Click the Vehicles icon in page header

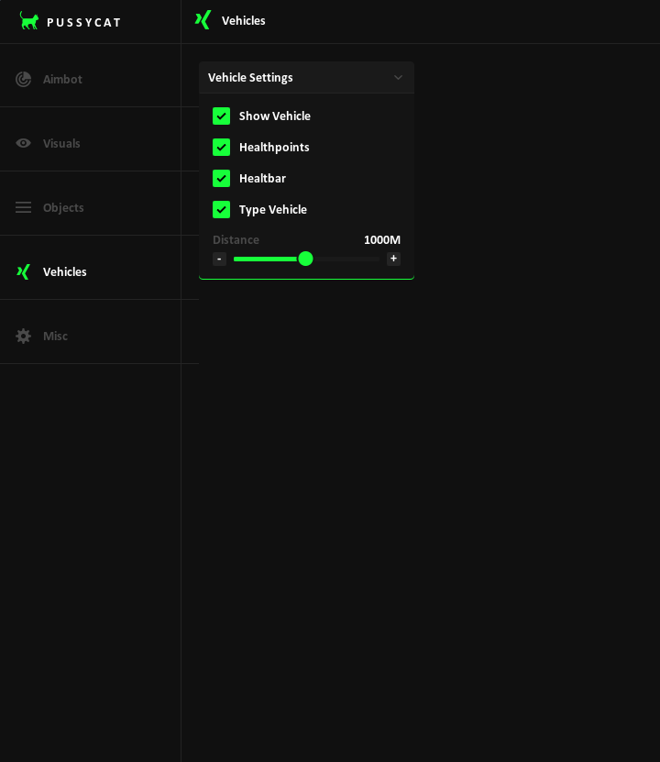(x=203, y=20)
